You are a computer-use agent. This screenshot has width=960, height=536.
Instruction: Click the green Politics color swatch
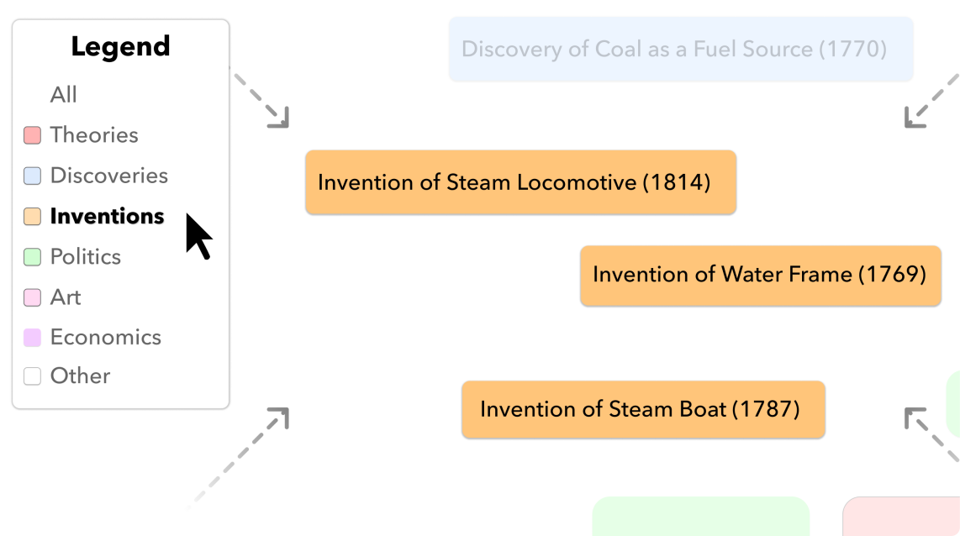tap(32, 257)
